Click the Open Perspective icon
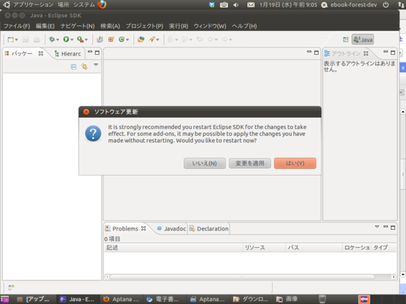Viewport: 406px width, 304px height. pyautogui.click(x=346, y=40)
